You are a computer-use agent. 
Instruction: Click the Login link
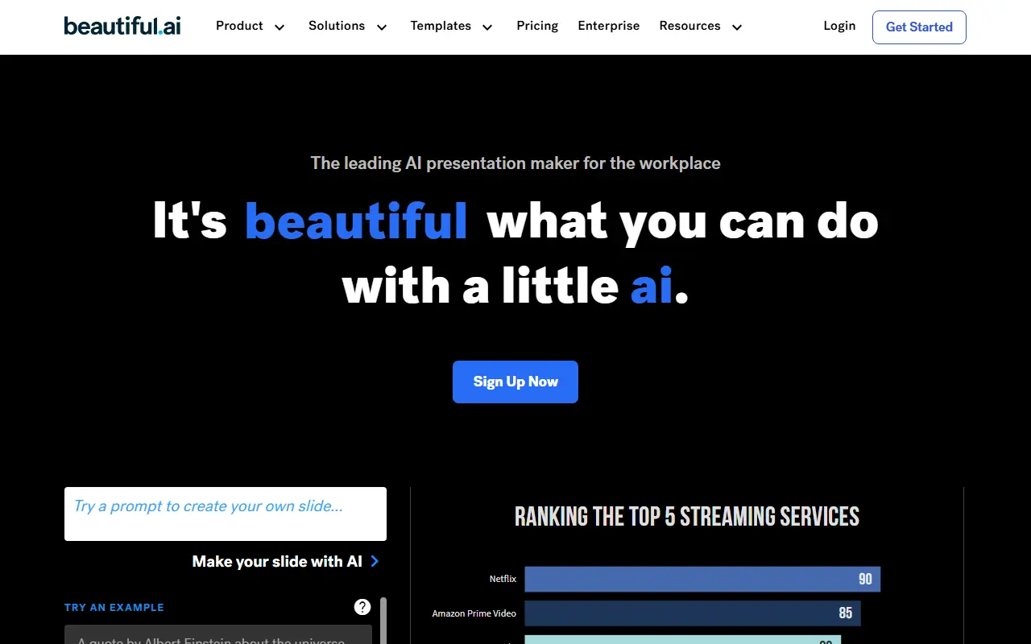click(839, 26)
